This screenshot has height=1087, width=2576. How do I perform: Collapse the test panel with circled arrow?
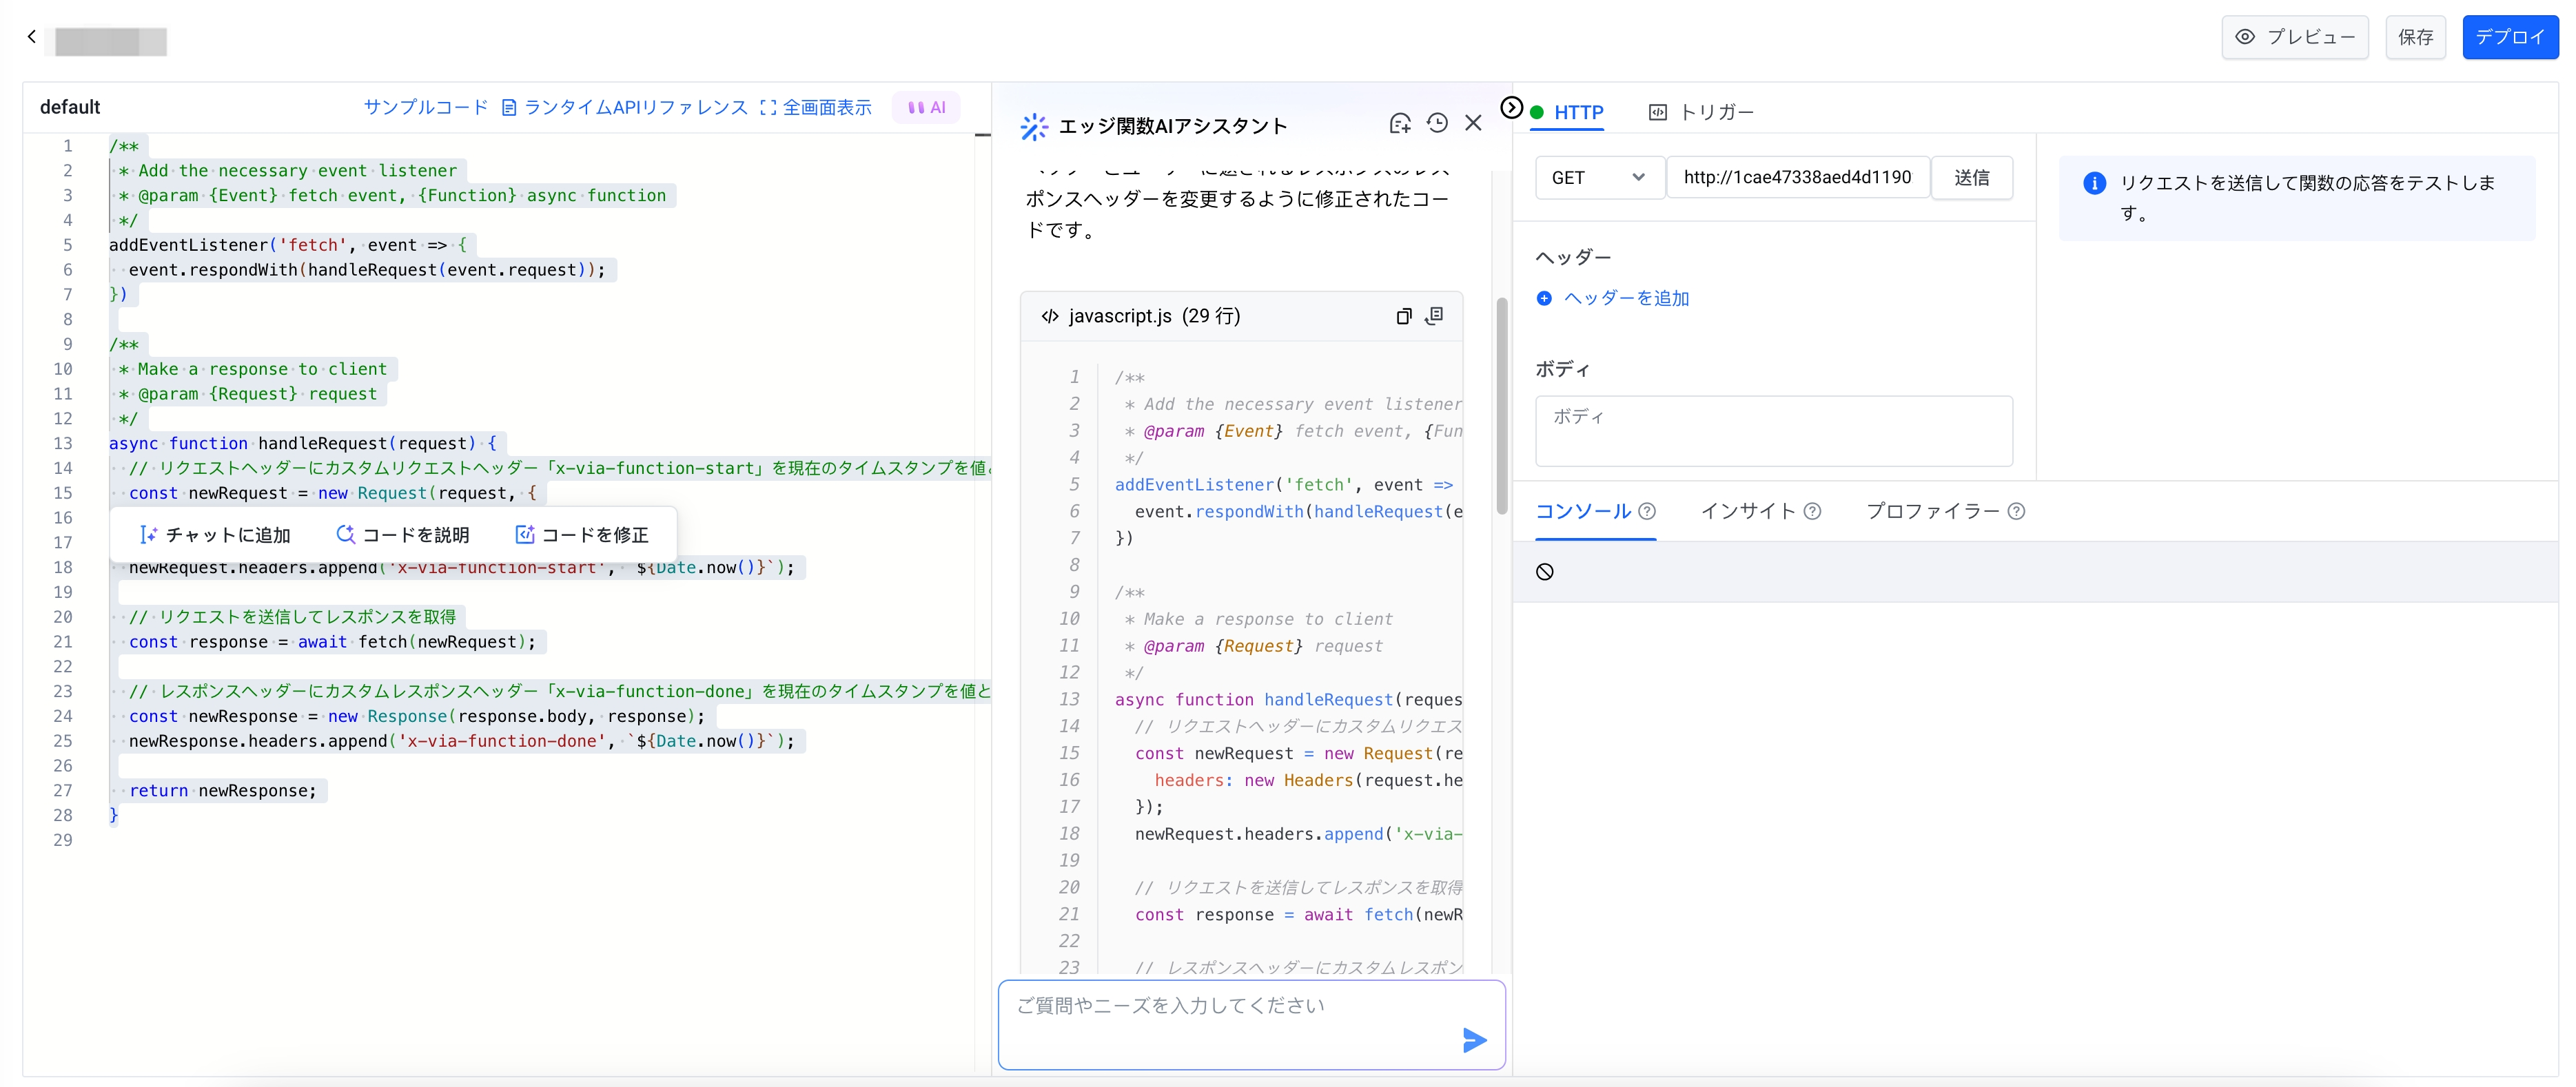[1511, 108]
